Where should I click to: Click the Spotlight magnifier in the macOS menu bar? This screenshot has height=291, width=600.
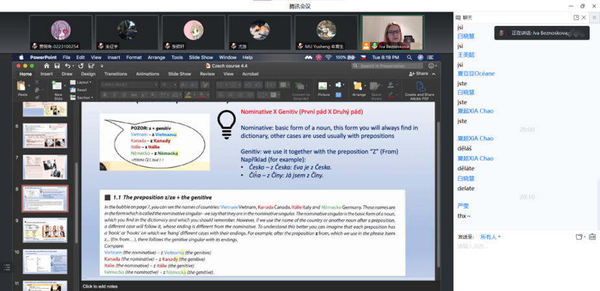(x=409, y=58)
